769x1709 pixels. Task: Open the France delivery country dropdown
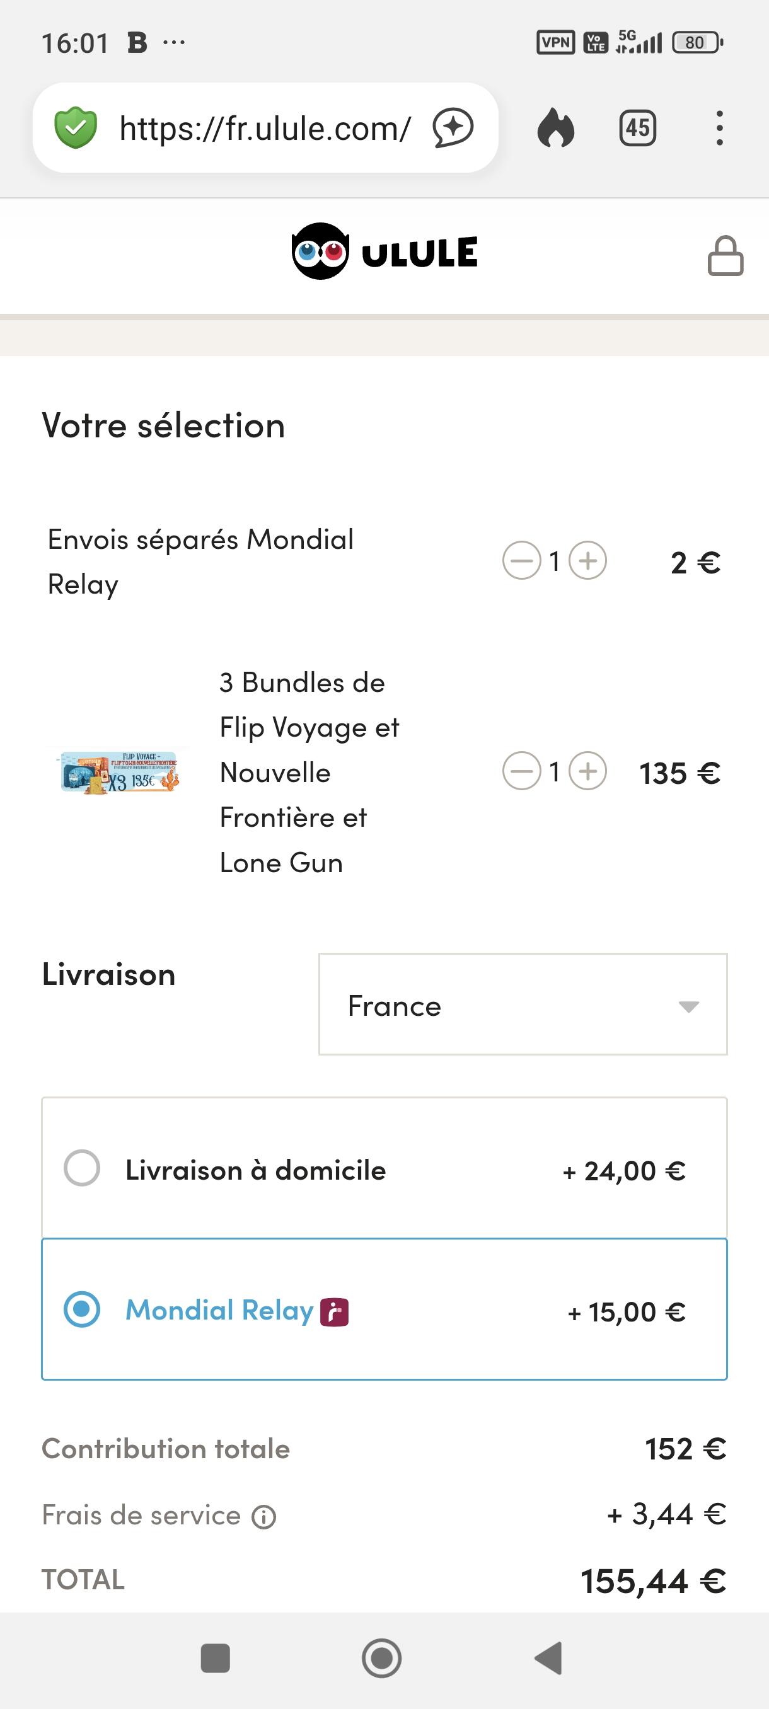click(523, 1004)
